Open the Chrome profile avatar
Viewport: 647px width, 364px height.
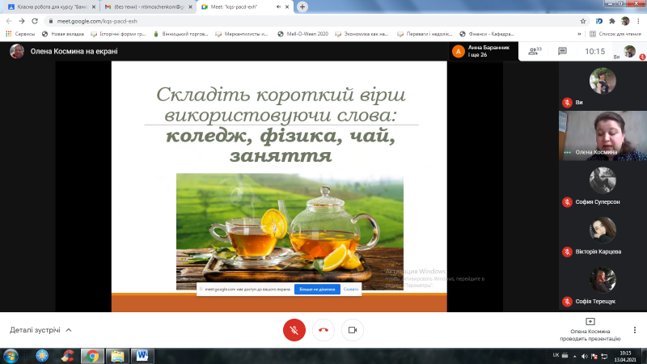pos(625,21)
